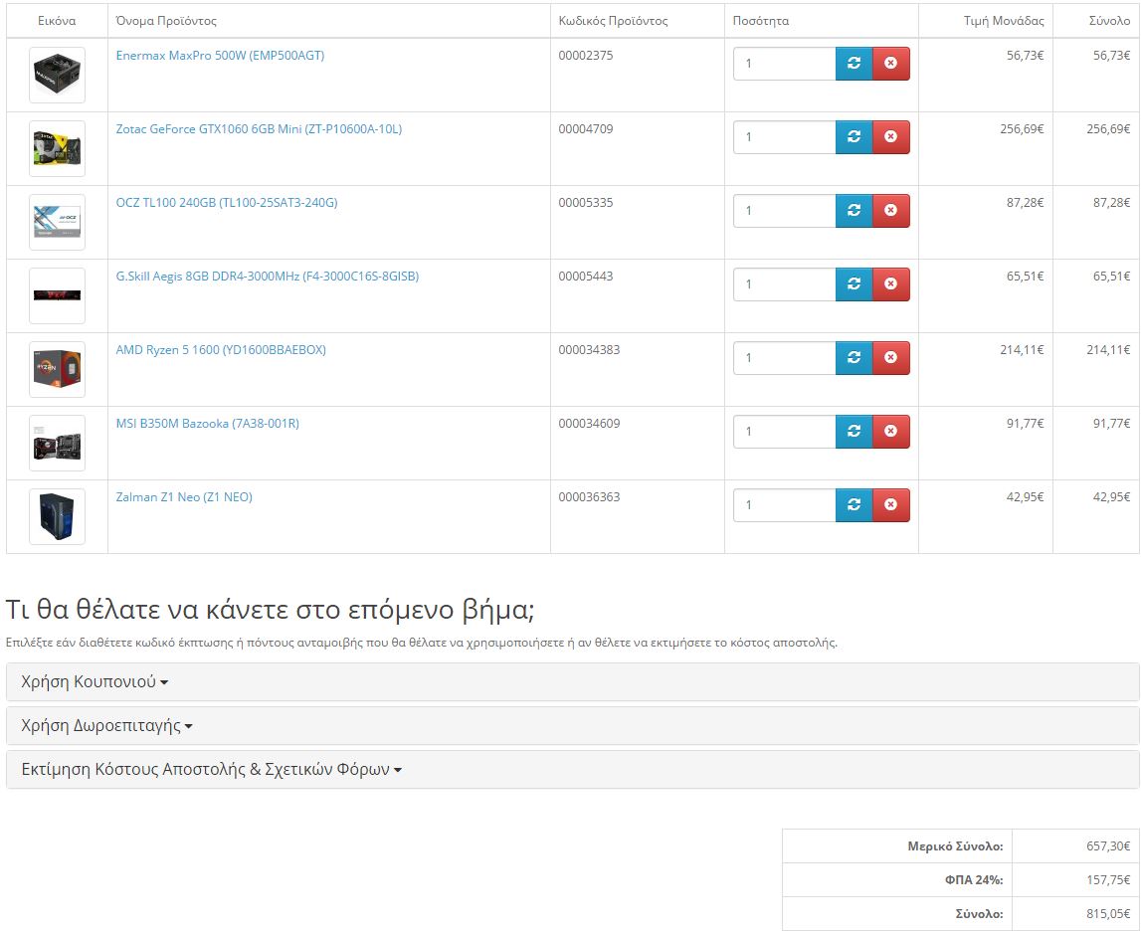The height and width of the screenshot is (934, 1141).
Task: Click the Κωδικός Προϊόντος column header
Action: (613, 21)
